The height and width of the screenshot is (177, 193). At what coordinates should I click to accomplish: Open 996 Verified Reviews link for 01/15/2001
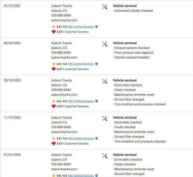click(81, 27)
